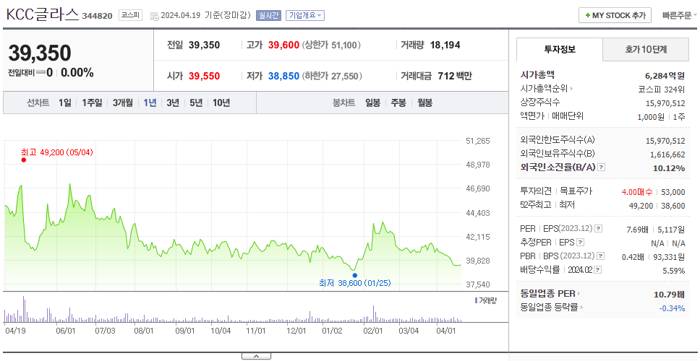Click the 시가 value 39,550
The width and height of the screenshot is (700, 361).
pos(204,77)
